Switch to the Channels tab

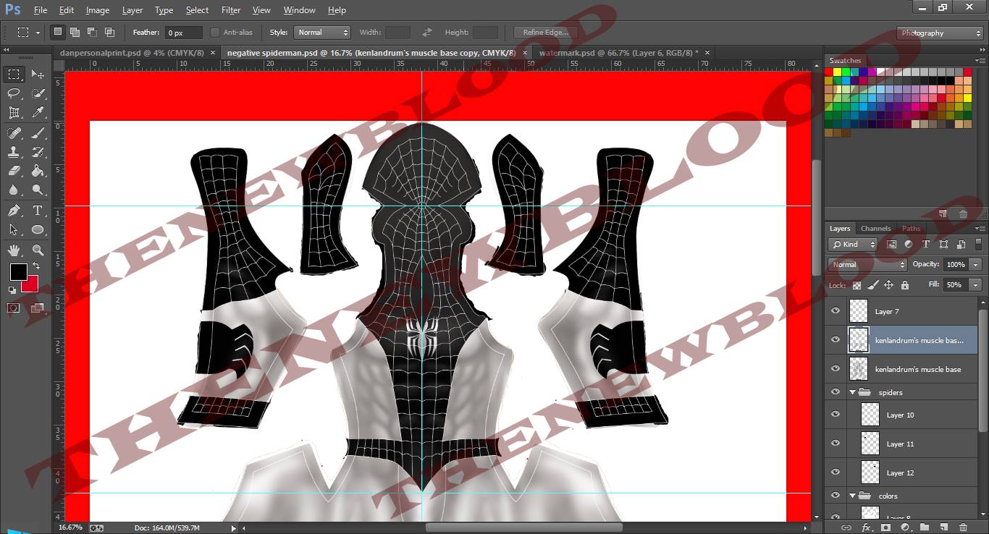tap(875, 229)
